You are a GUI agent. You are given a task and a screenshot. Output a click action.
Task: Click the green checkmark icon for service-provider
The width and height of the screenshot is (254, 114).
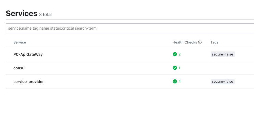pos(175,81)
